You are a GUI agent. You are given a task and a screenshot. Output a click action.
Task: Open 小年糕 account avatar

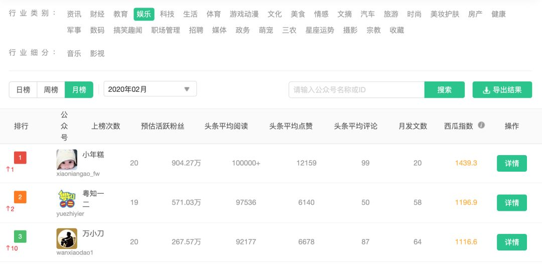67,160
